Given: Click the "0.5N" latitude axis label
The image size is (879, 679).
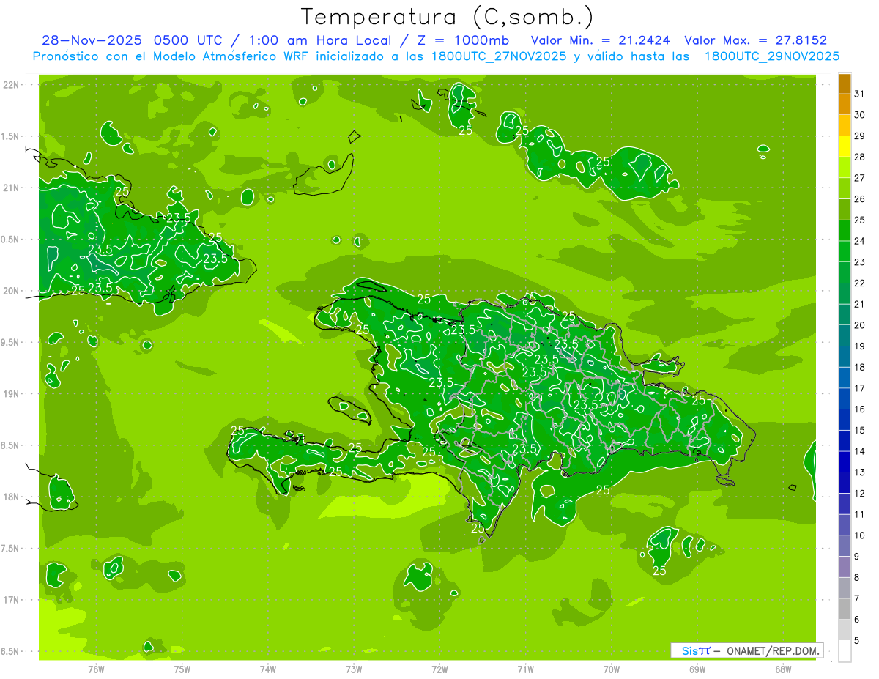Looking at the screenshot, I should (x=10, y=240).
